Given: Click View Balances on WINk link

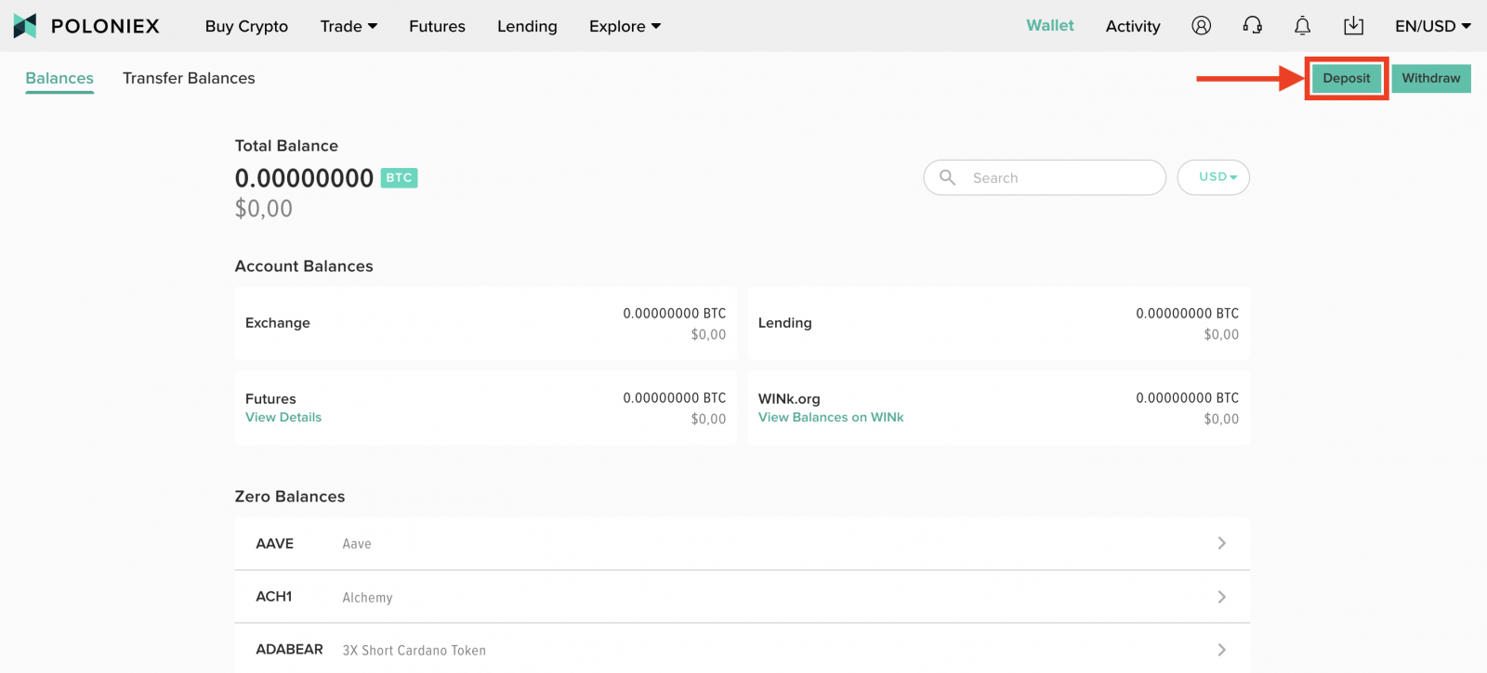Looking at the screenshot, I should tap(831, 418).
